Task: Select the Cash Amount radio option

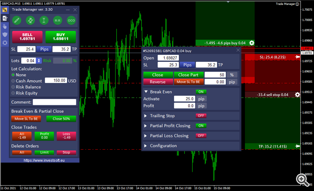Action: (13, 81)
